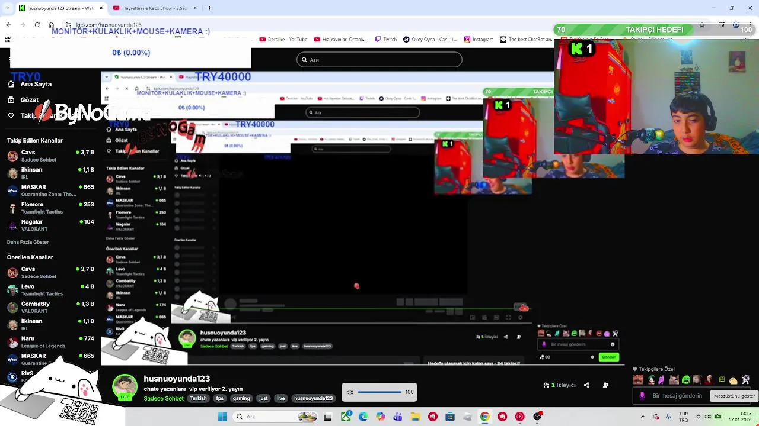Open a new browser tab

click(x=209, y=8)
